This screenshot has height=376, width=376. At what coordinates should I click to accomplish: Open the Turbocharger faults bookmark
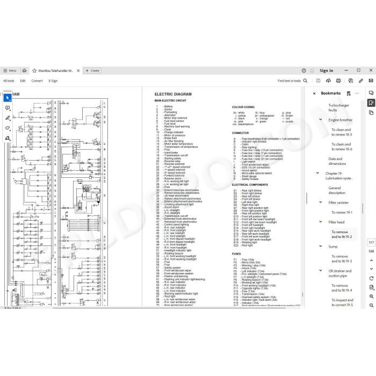338,107
